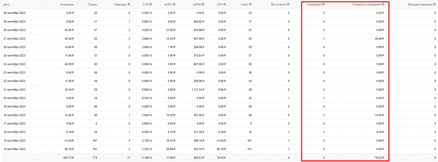Click total spent amount 305.73 ₽
Screen dimensions: 438x162
point(67,158)
